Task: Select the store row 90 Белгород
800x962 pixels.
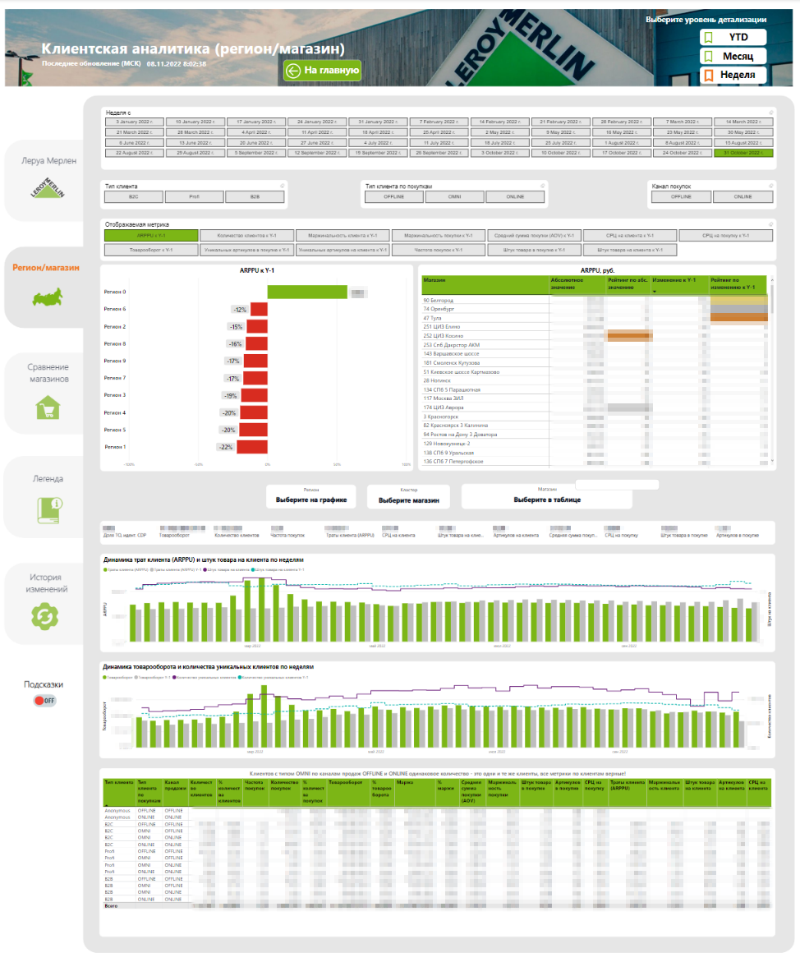Action: (x=594, y=301)
